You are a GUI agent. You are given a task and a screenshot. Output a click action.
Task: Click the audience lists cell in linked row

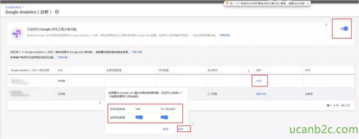coord(212,94)
